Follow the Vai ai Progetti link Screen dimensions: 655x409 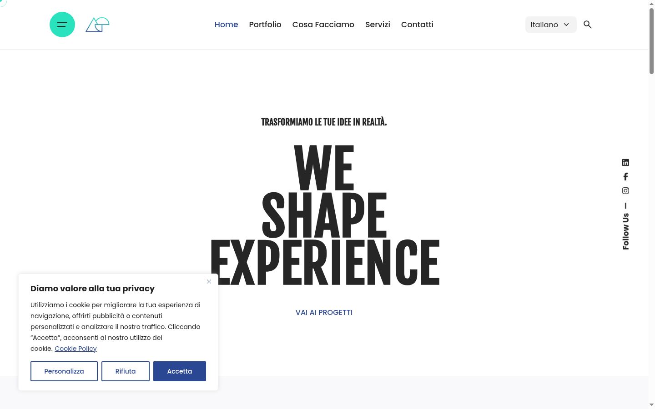(324, 312)
